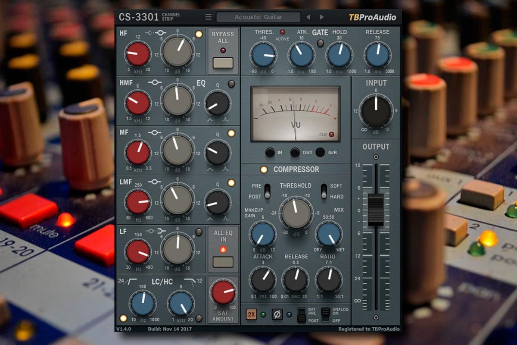
Task: Click the low-cut Hz blue knob
Action: click(x=142, y=304)
